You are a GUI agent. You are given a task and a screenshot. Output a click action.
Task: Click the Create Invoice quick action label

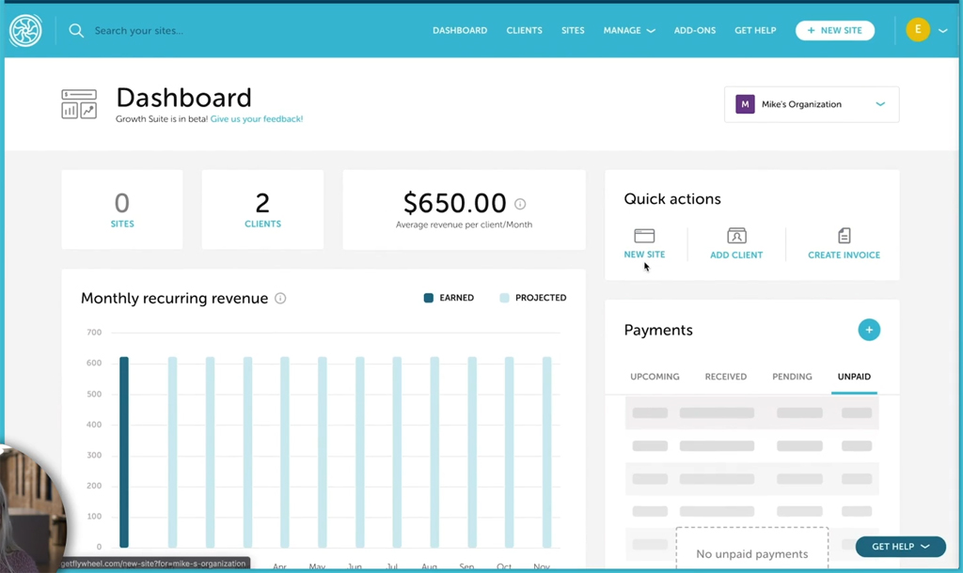click(x=844, y=255)
